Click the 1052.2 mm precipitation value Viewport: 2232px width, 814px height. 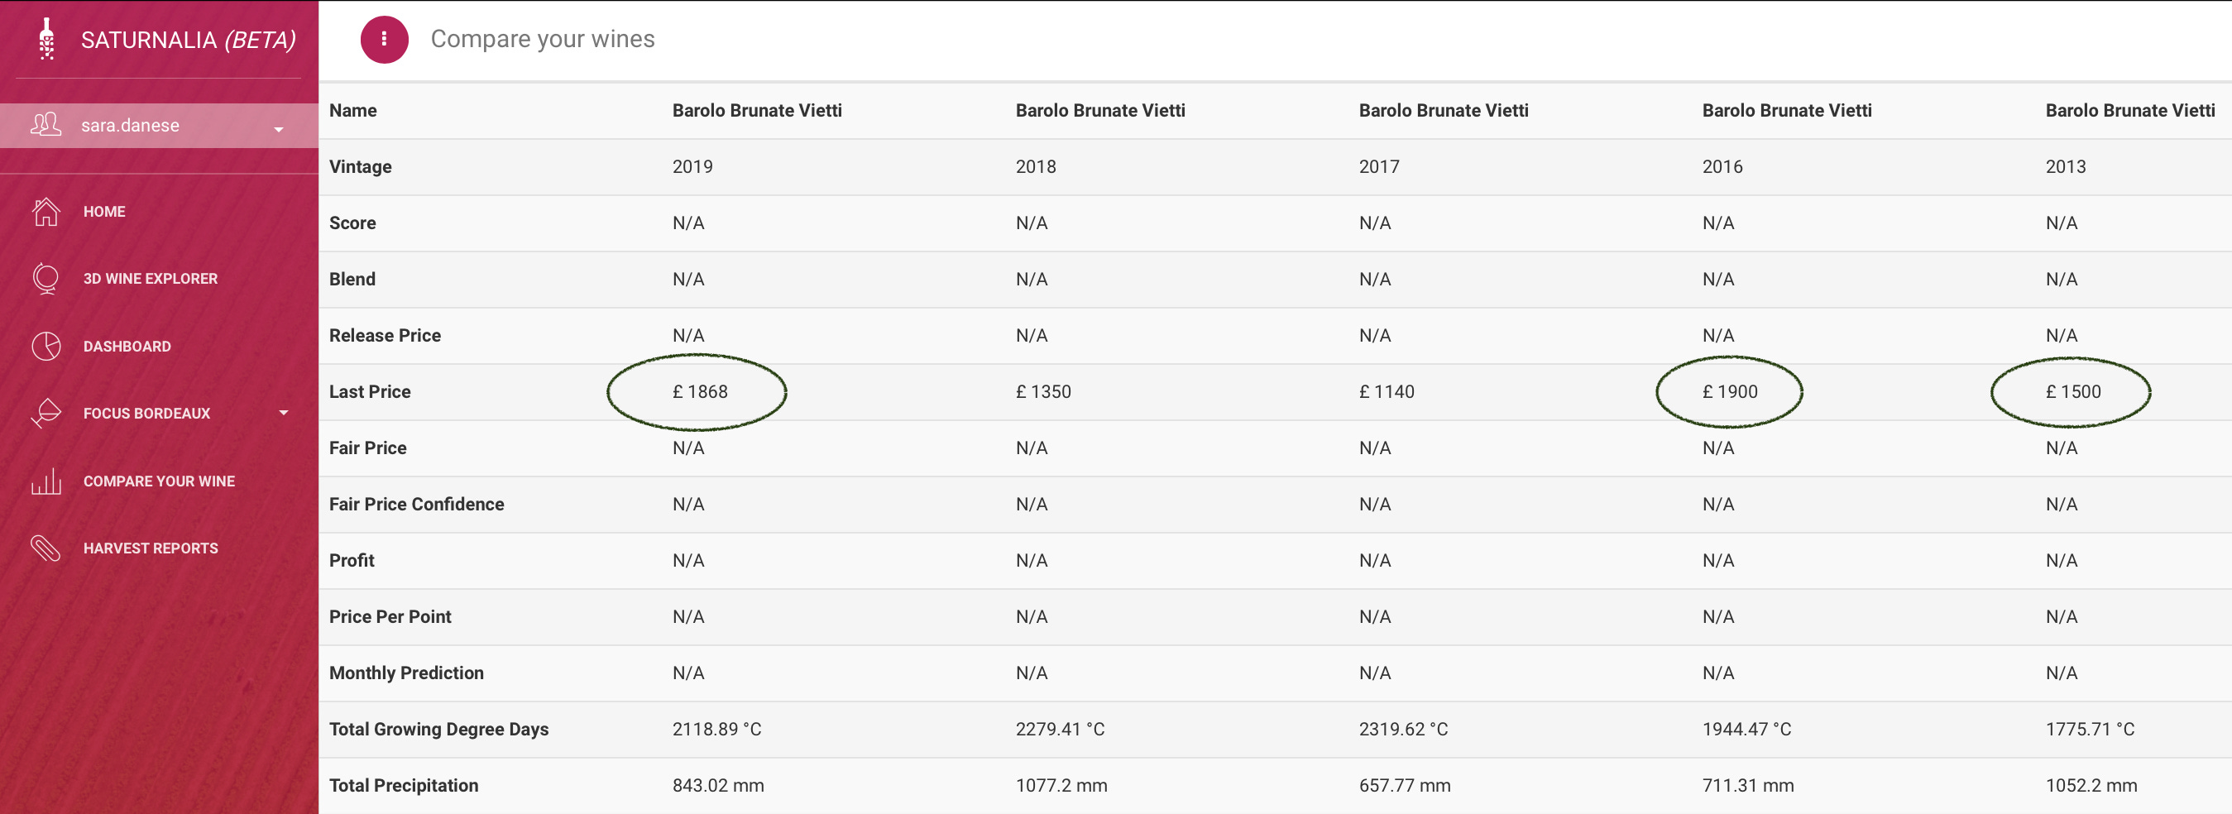pos(2091,785)
